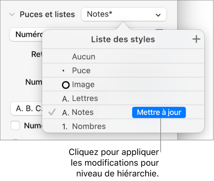This screenshot has width=214, height=181.
Task: Collapse the Puces et listes section
Action: (x=12, y=15)
